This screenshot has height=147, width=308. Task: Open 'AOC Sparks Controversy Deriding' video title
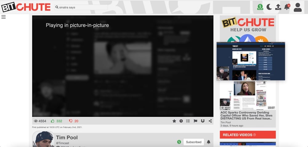pyautogui.click(x=246, y=115)
